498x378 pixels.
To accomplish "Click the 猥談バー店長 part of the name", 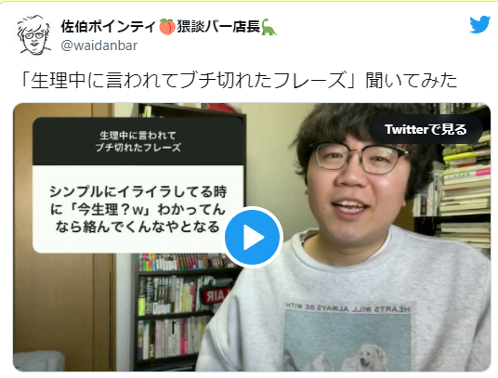I will (x=218, y=27).
